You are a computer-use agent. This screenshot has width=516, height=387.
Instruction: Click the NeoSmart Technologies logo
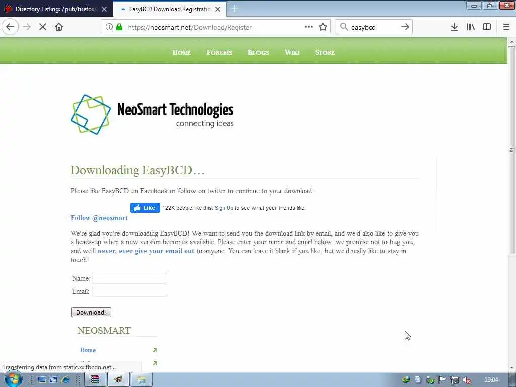click(x=152, y=114)
